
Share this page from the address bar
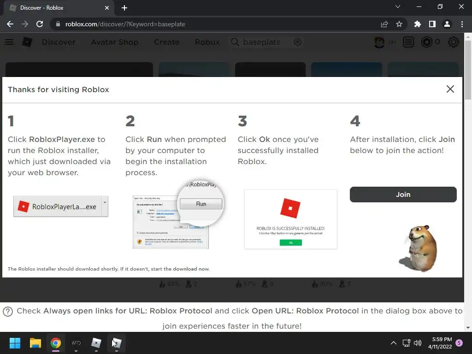click(x=384, y=24)
